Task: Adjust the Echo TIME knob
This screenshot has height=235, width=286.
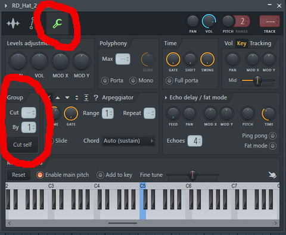Action: [269, 114]
